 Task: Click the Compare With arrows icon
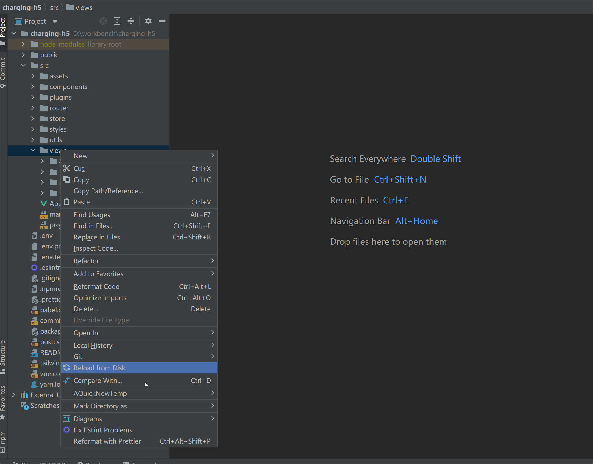click(x=67, y=380)
